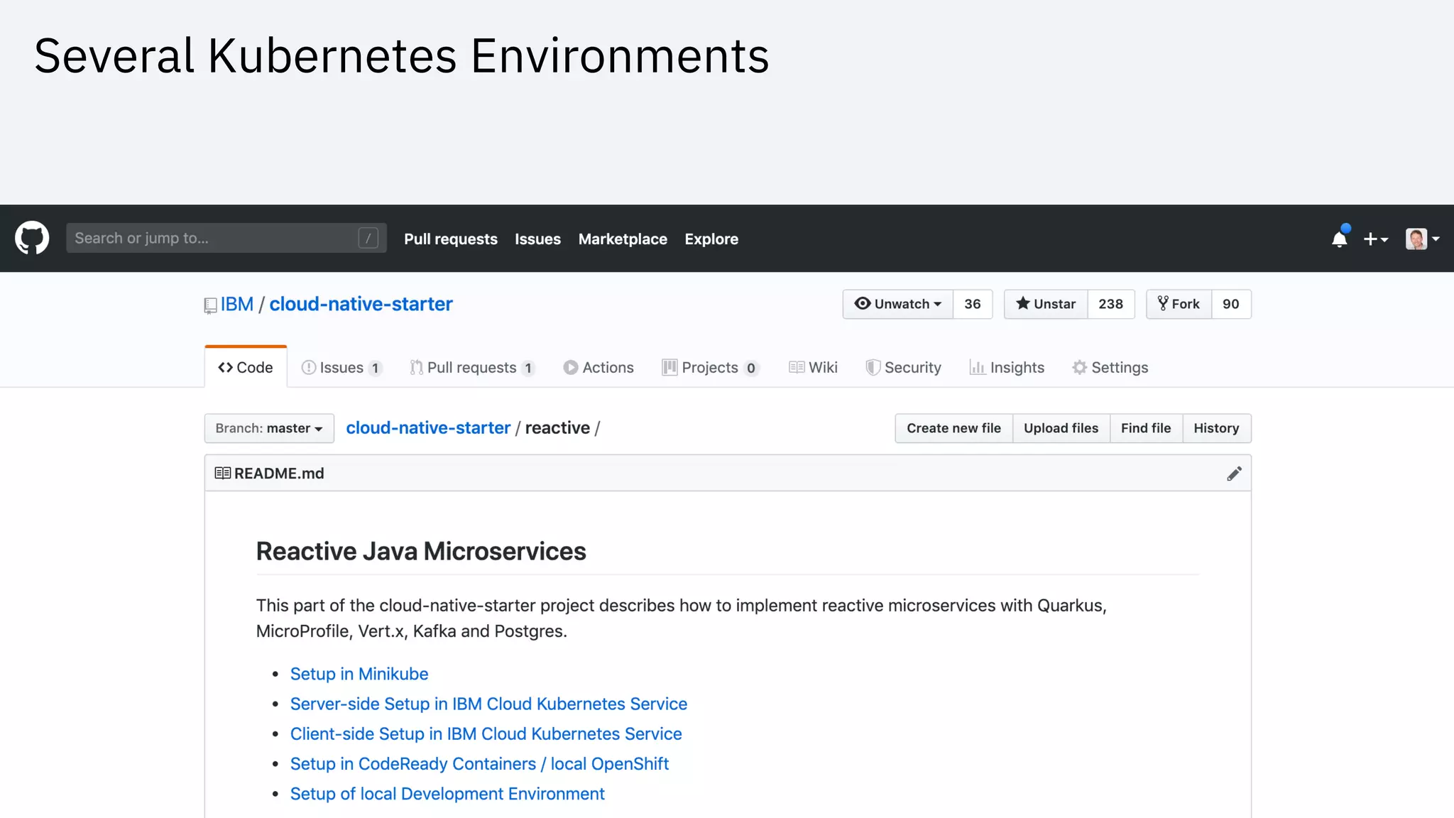Image resolution: width=1454 pixels, height=818 pixels.
Task: Switch to the Insights tab
Action: 1007,367
